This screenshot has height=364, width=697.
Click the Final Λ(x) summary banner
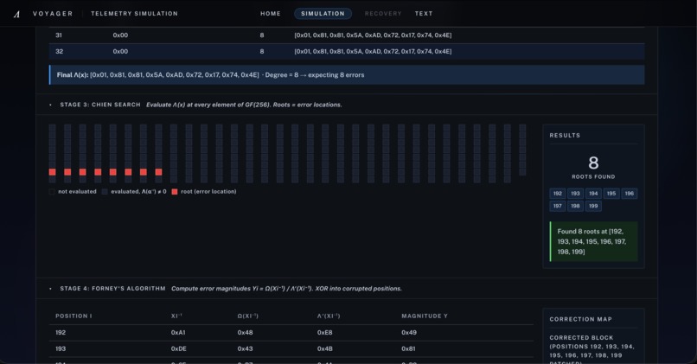pyautogui.click(x=347, y=75)
